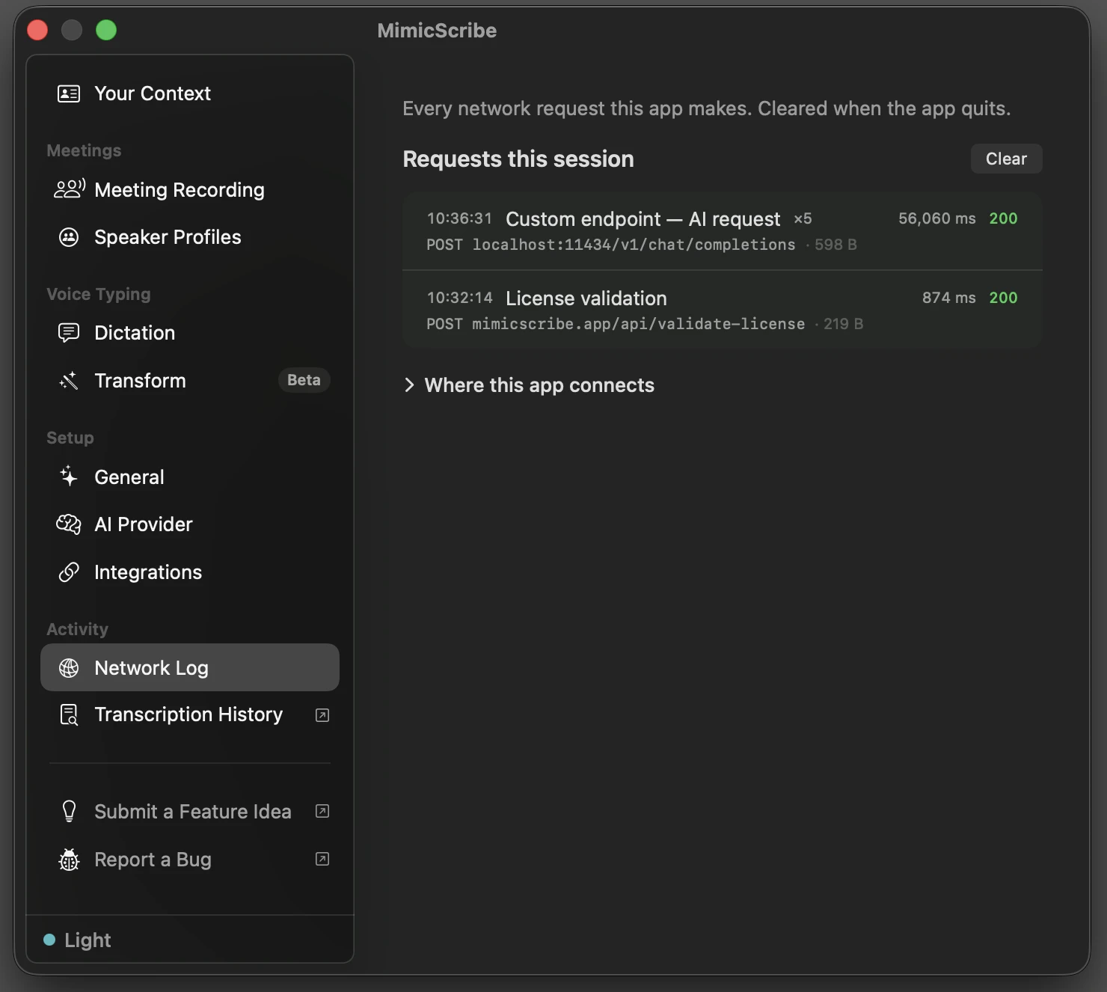
Task: Click the 219 B size value
Action: click(x=843, y=324)
